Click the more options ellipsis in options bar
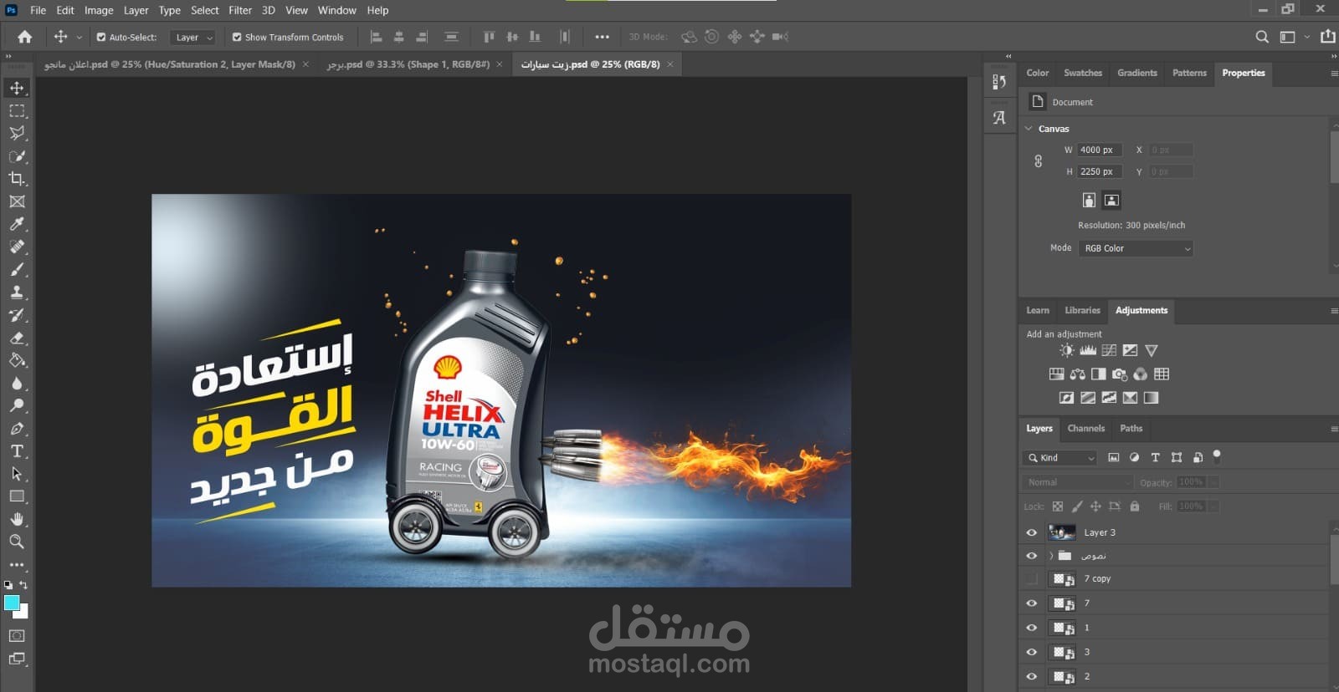The image size is (1339, 692). click(602, 37)
